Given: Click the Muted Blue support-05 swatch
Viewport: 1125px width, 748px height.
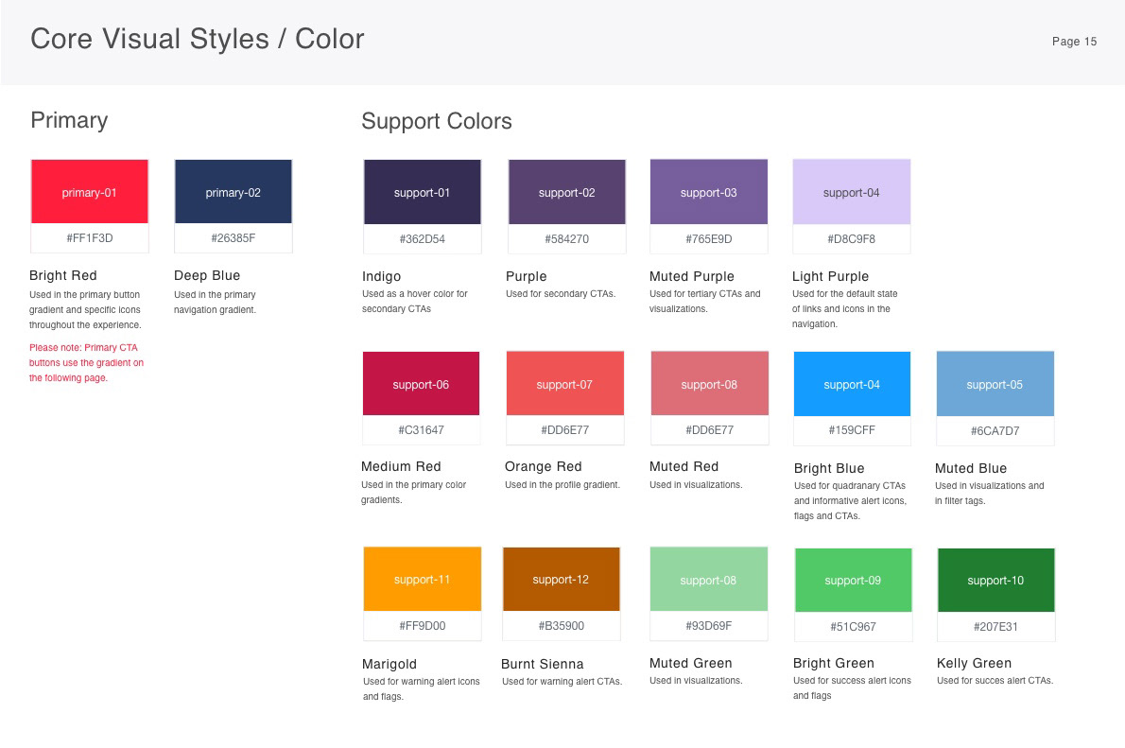Looking at the screenshot, I should (995, 384).
